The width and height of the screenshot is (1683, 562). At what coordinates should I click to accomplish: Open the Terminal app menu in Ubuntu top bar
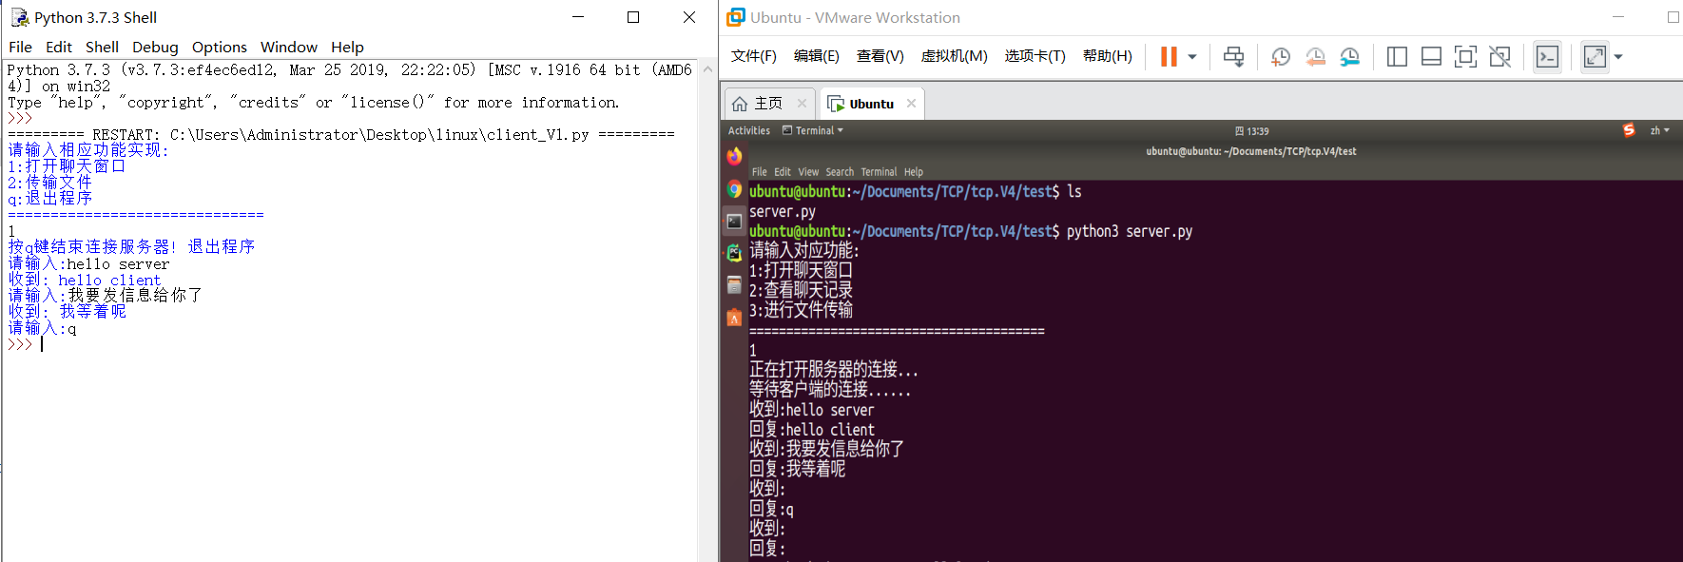pyautogui.click(x=813, y=131)
